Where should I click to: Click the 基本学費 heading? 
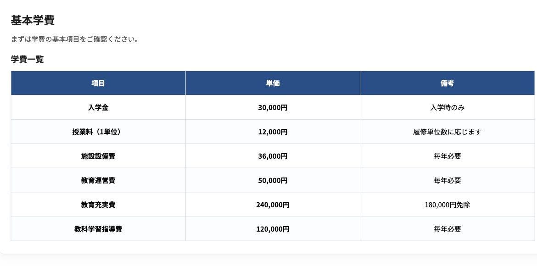click(x=33, y=20)
